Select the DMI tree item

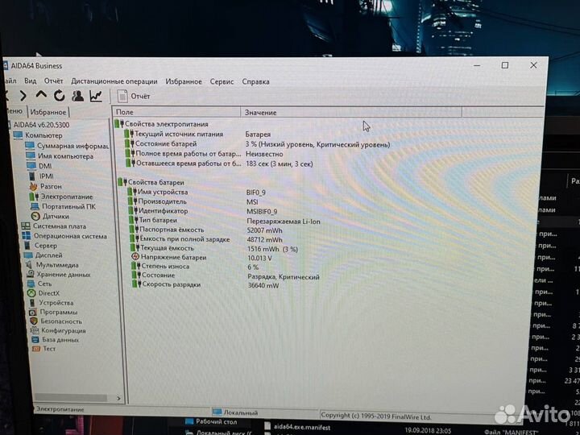[45, 166]
